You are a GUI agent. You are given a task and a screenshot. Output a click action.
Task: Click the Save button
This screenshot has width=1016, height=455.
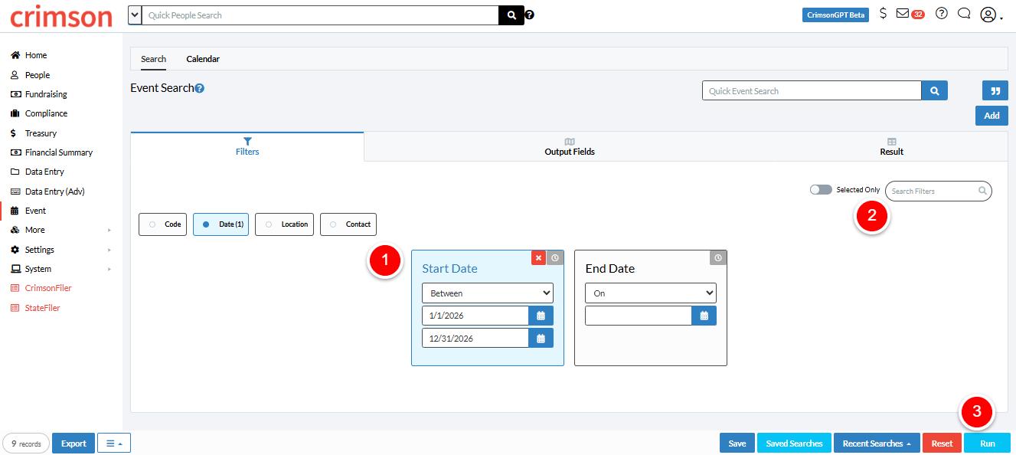click(737, 444)
